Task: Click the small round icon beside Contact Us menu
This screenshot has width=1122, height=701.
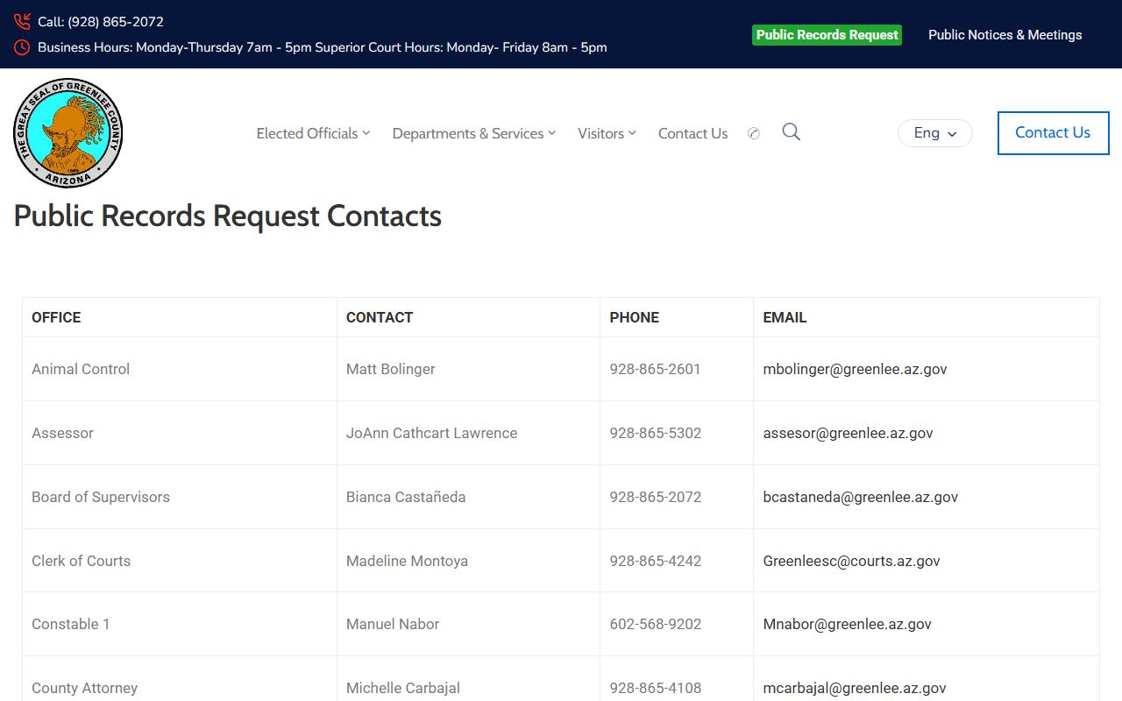Action: (x=753, y=133)
